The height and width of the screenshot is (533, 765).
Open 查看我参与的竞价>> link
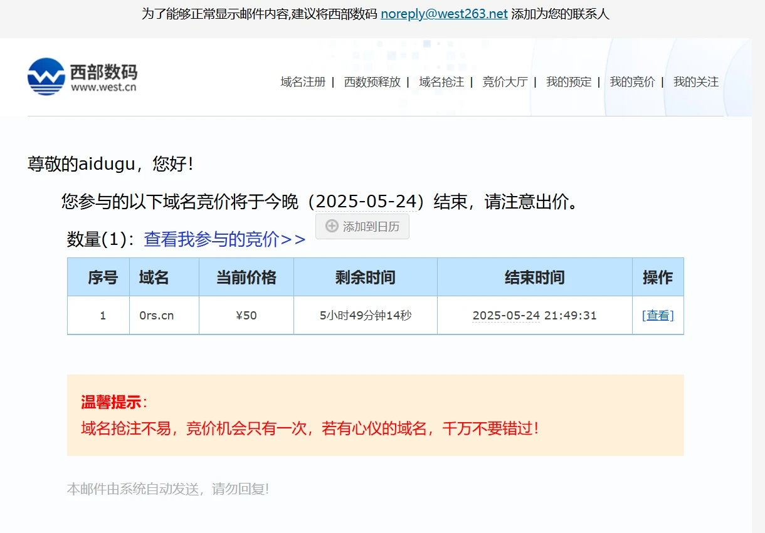click(224, 239)
